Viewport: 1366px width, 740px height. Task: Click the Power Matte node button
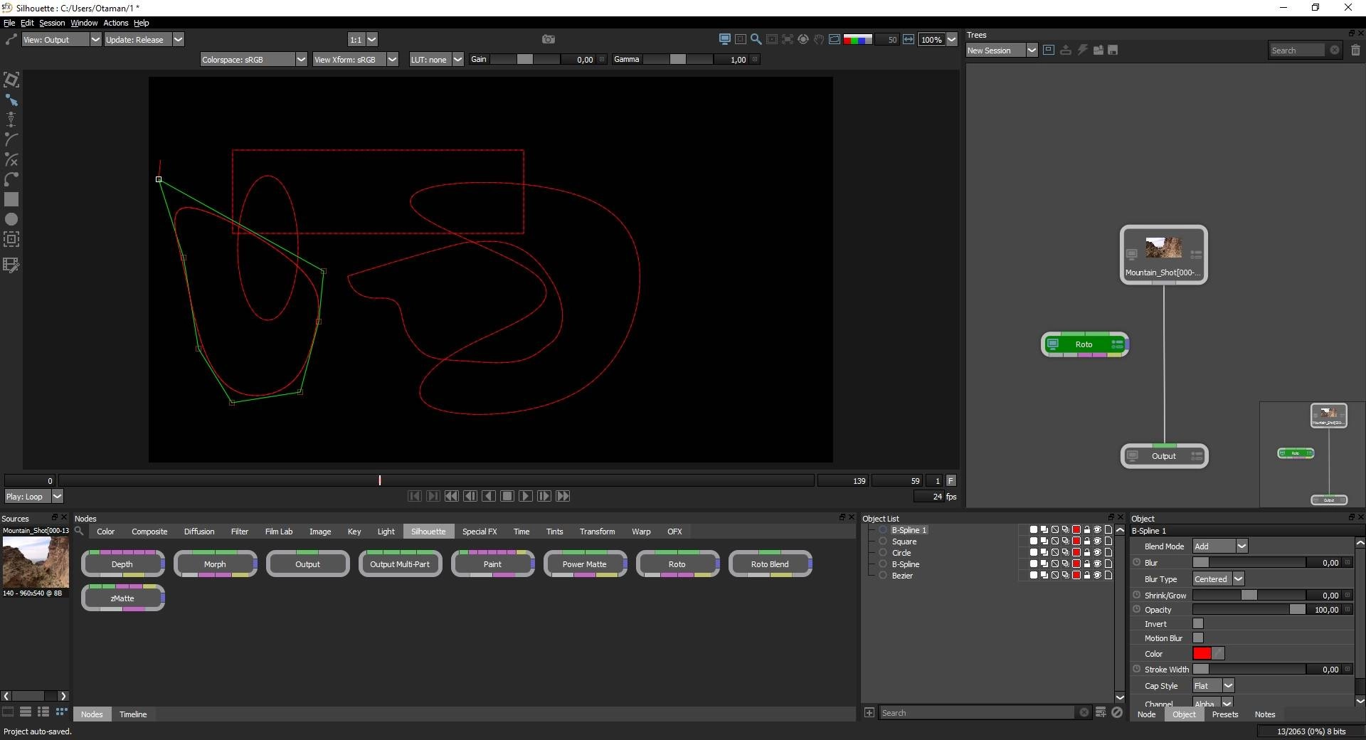[x=585, y=564]
